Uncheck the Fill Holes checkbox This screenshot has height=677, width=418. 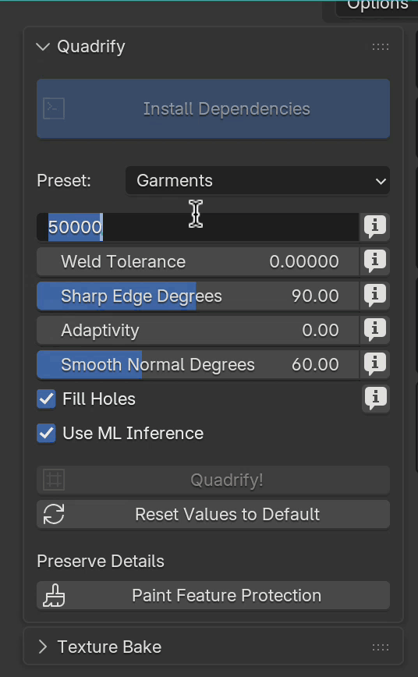[46, 399]
